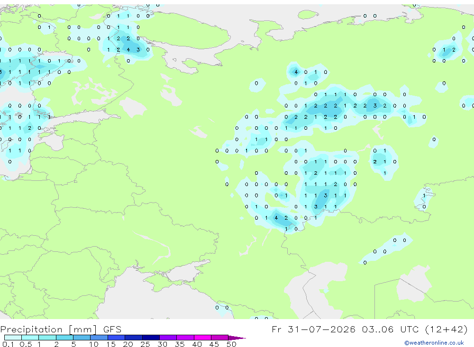Image resolution: width=474 pixels, height=347 pixels.
Task: Click the '0.1' legend scale label
Action: point(8,344)
